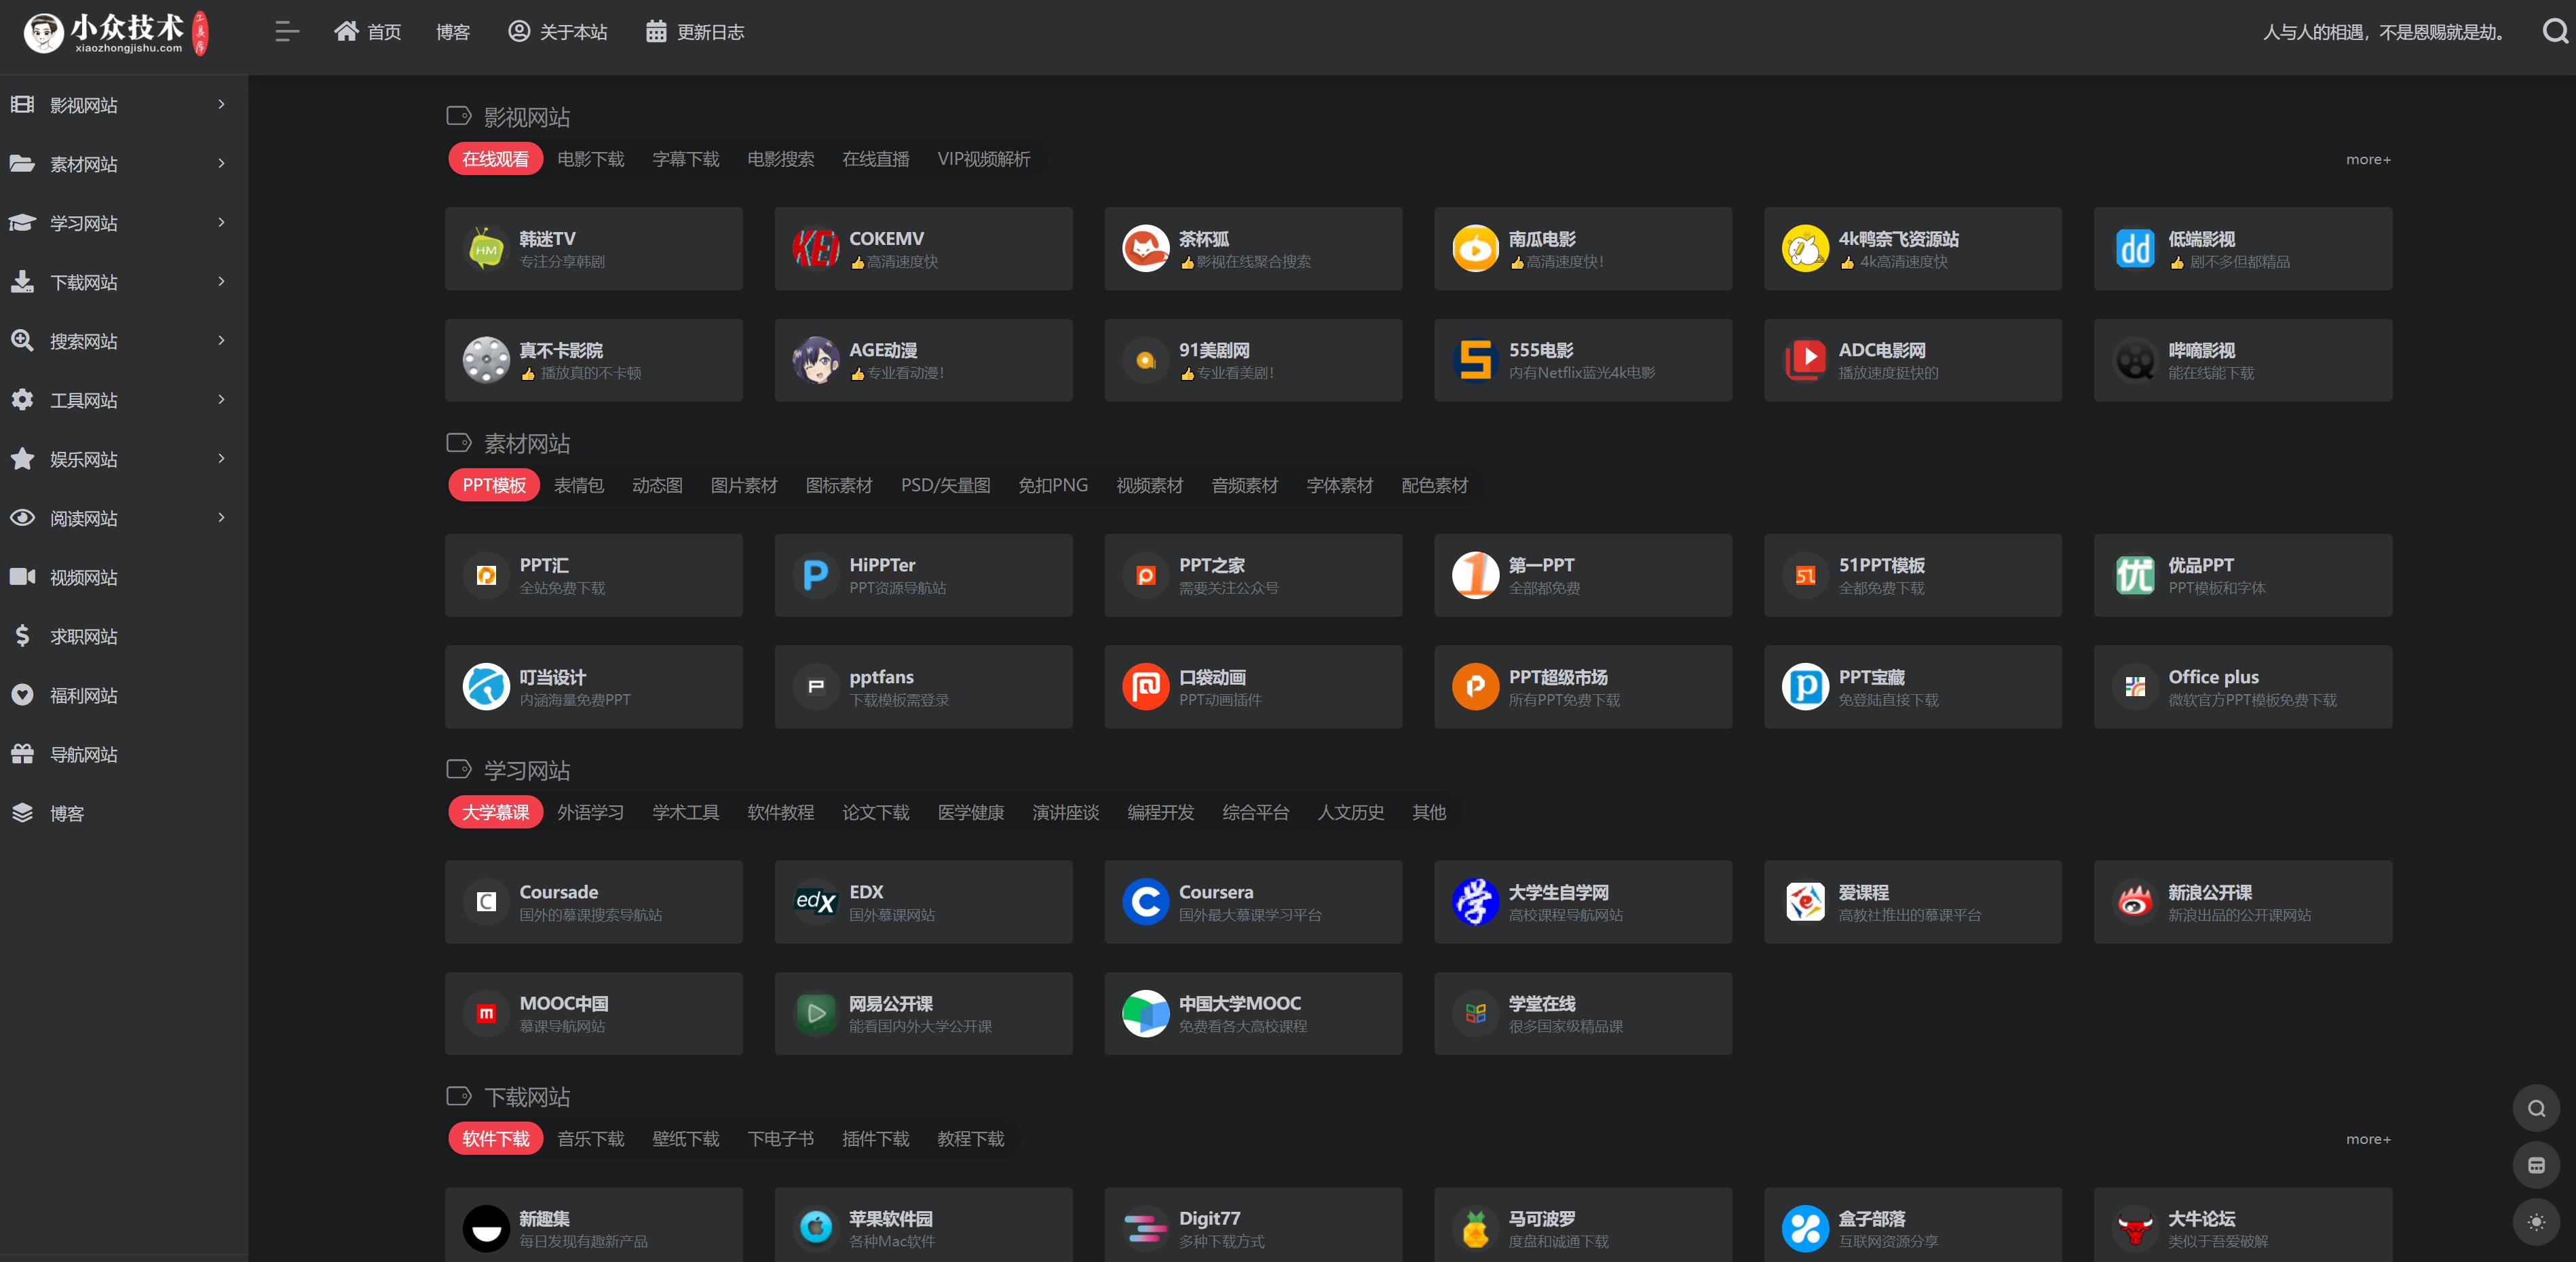Select the 图标素材 tab
Image resolution: width=2576 pixels, height=1262 pixels.
click(838, 485)
